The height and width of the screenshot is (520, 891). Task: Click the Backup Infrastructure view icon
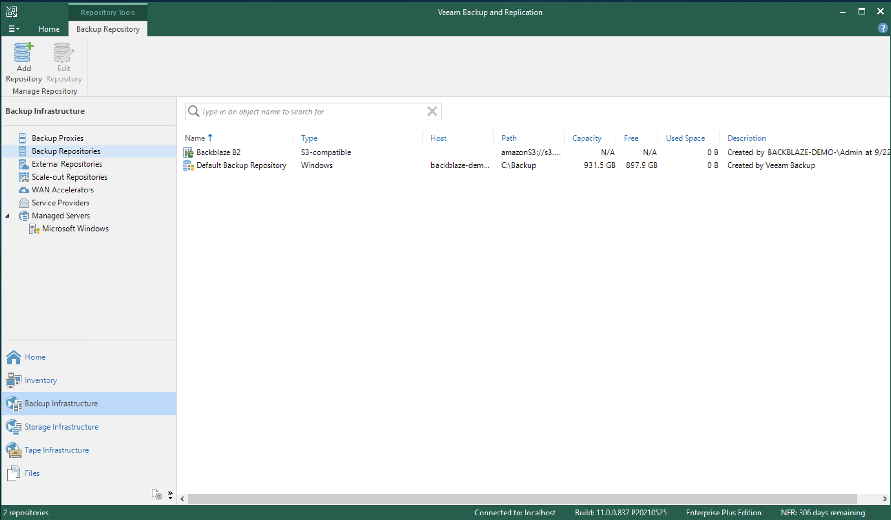click(x=14, y=404)
